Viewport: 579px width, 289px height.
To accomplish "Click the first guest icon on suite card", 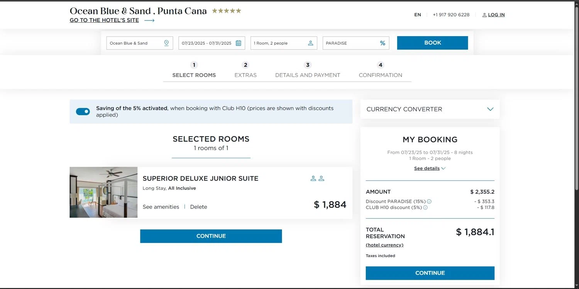I will coord(313,179).
